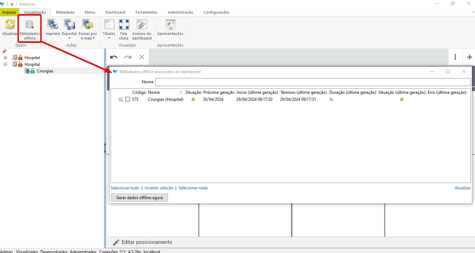Click the plus icon to add item
This screenshot has width=475, height=253.
point(469,57)
